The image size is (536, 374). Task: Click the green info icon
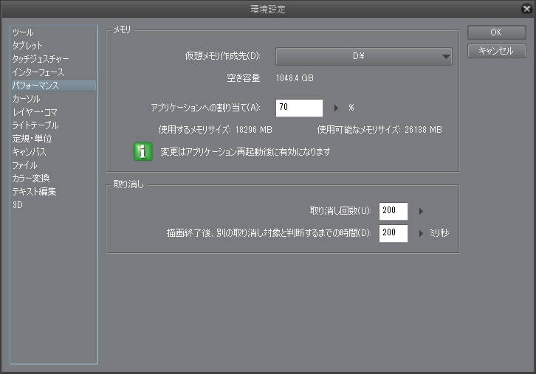coord(143,151)
